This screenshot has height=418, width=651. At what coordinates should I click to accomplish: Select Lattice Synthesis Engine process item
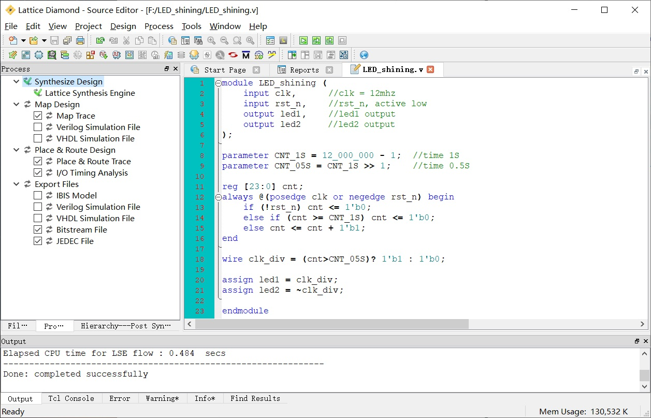coord(90,93)
